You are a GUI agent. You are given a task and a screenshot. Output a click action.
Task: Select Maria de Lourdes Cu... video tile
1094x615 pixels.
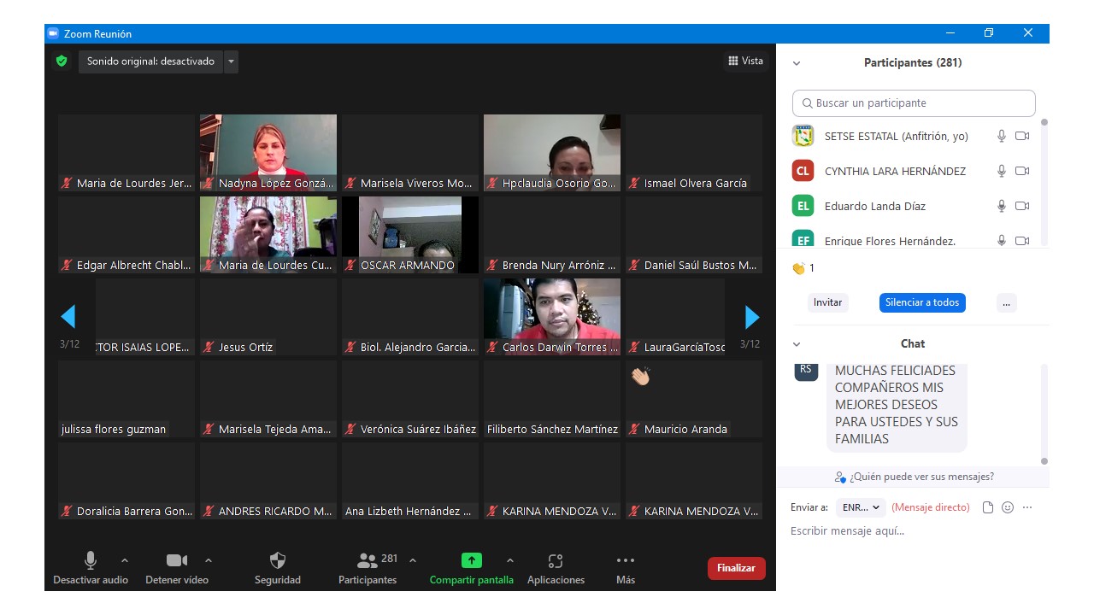coord(268,235)
